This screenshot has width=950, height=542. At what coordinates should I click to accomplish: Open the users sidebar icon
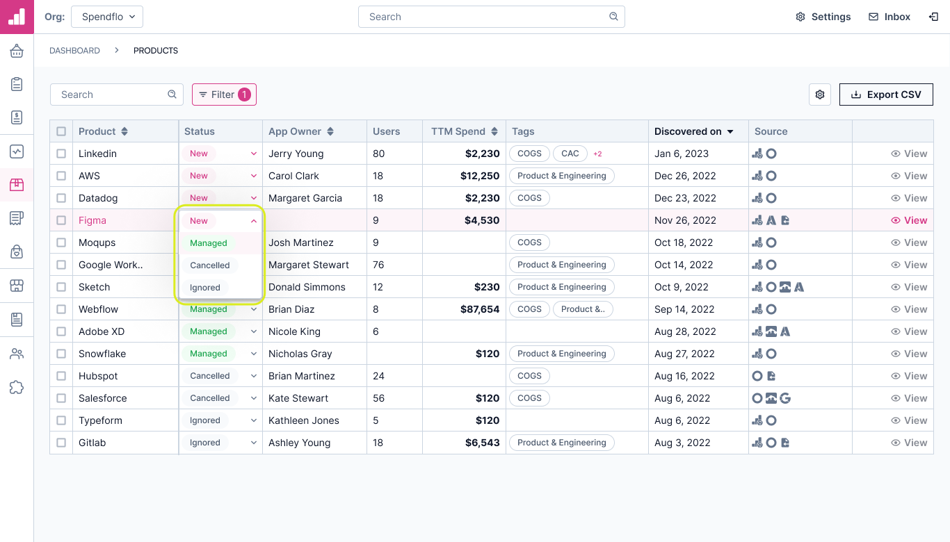[x=17, y=354]
